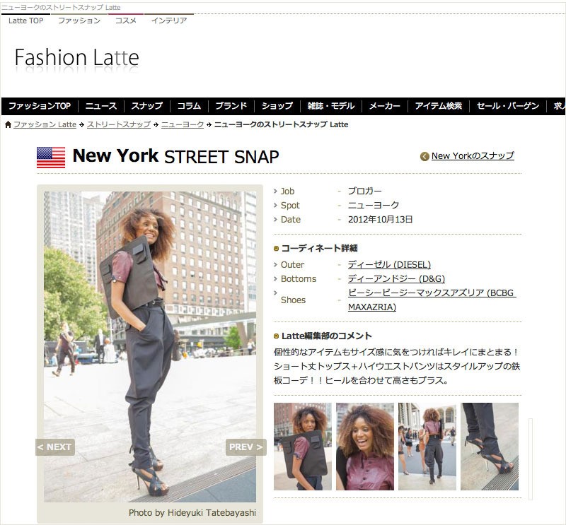View the vest close-up thumbnail
566x525 pixels.
click(x=303, y=447)
